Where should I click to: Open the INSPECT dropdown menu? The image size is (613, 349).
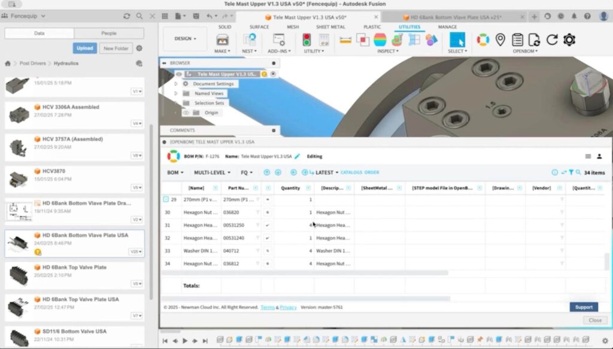388,51
